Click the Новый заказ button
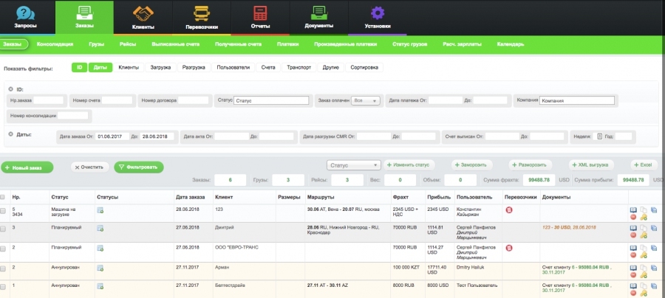Image resolution: width=665 pixels, height=298 pixels. (x=27, y=167)
